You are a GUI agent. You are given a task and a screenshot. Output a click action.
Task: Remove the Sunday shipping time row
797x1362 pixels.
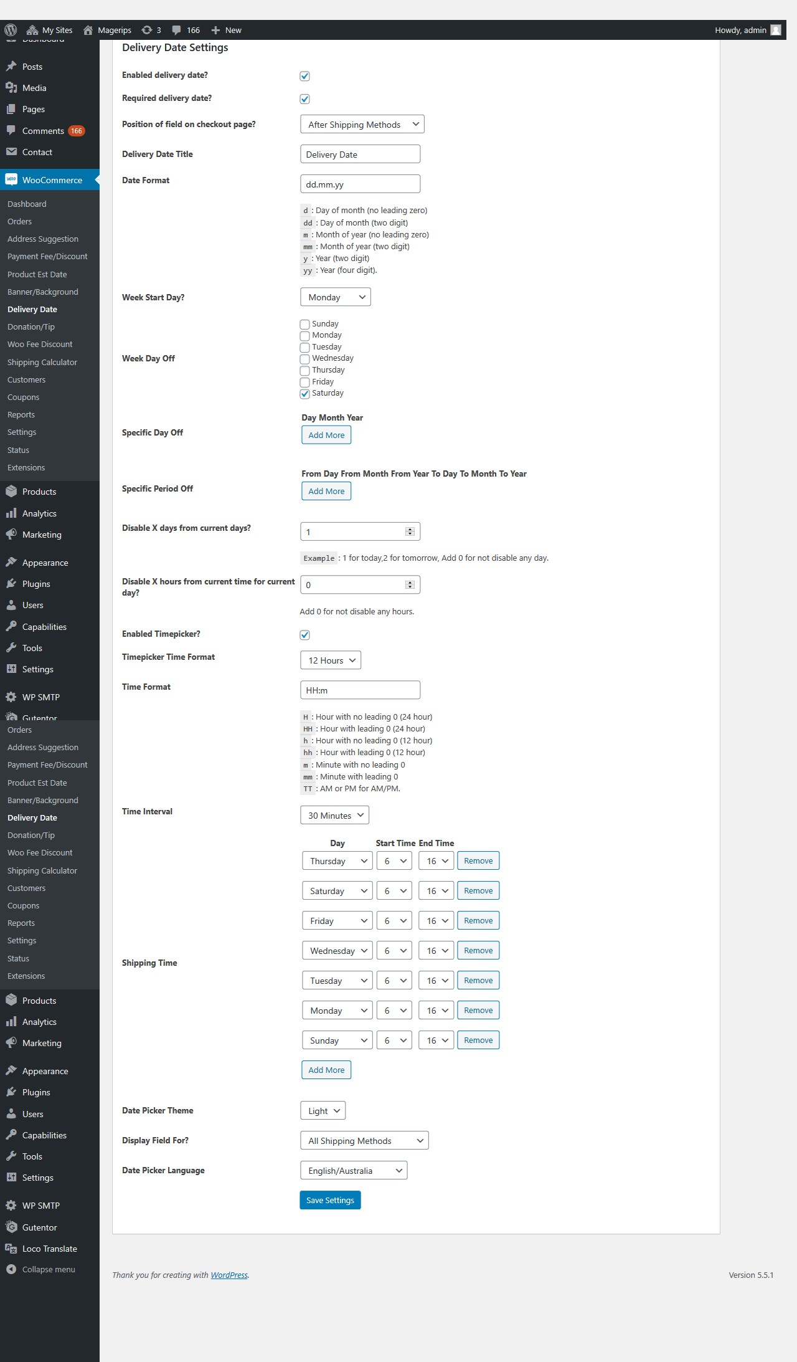478,1040
